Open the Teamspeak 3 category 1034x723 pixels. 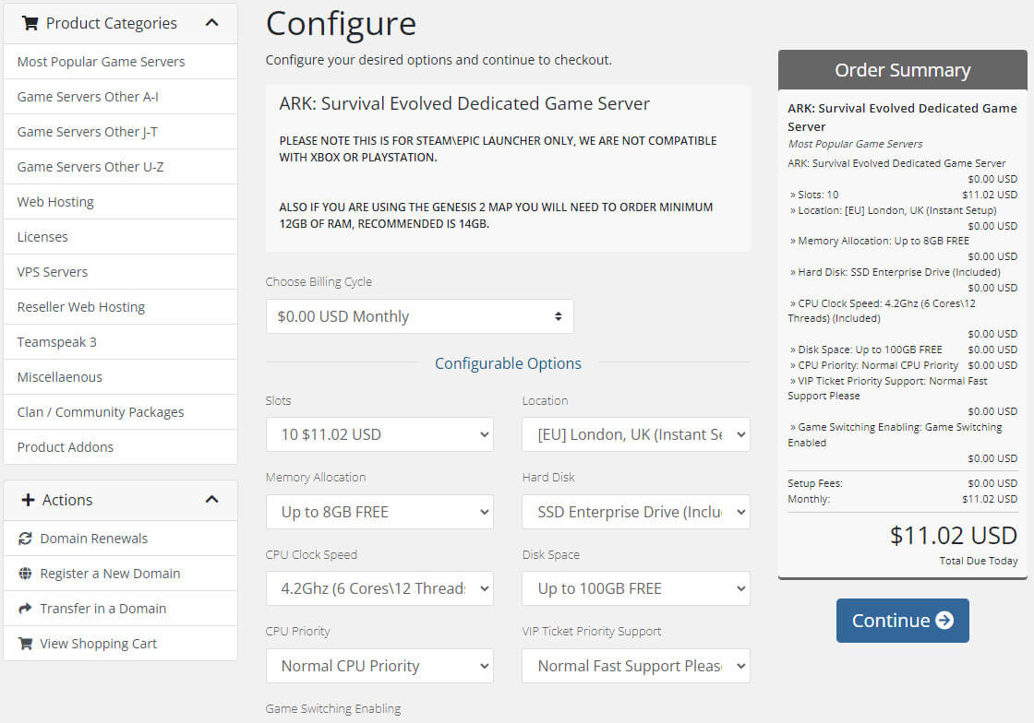(x=56, y=342)
